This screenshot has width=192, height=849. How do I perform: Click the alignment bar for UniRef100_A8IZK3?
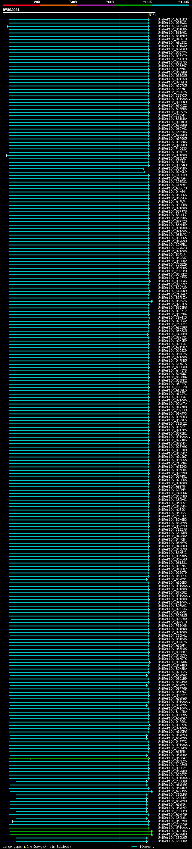[x=79, y=20]
